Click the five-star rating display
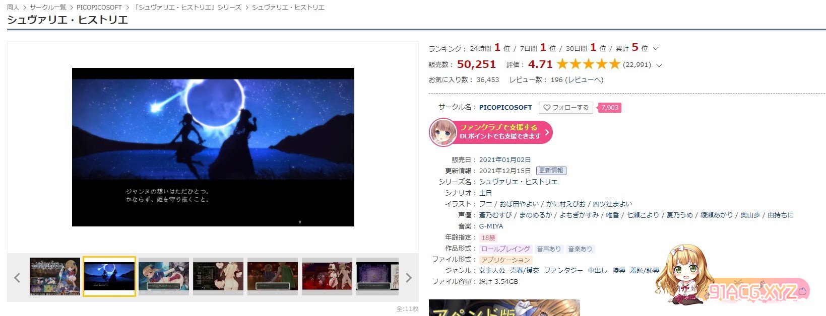Image resolution: width=826 pixels, height=316 pixels. coord(588,64)
